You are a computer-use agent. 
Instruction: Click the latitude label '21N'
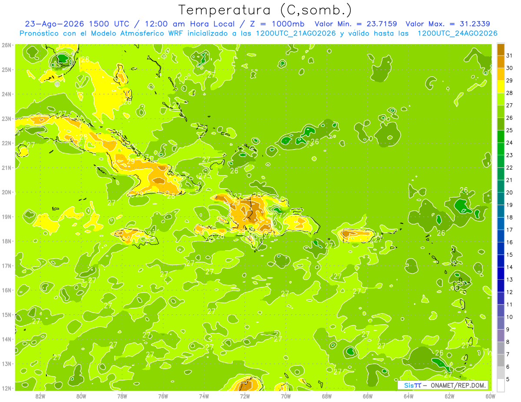6,167
